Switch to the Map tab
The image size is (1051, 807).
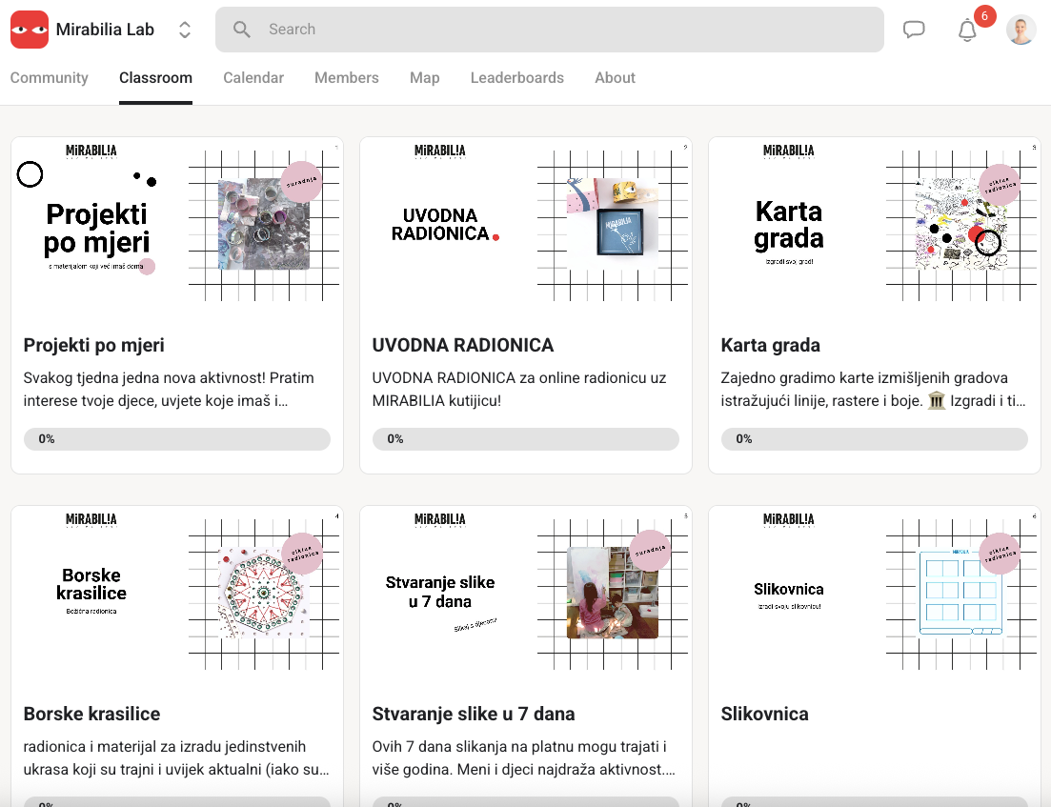coord(424,78)
